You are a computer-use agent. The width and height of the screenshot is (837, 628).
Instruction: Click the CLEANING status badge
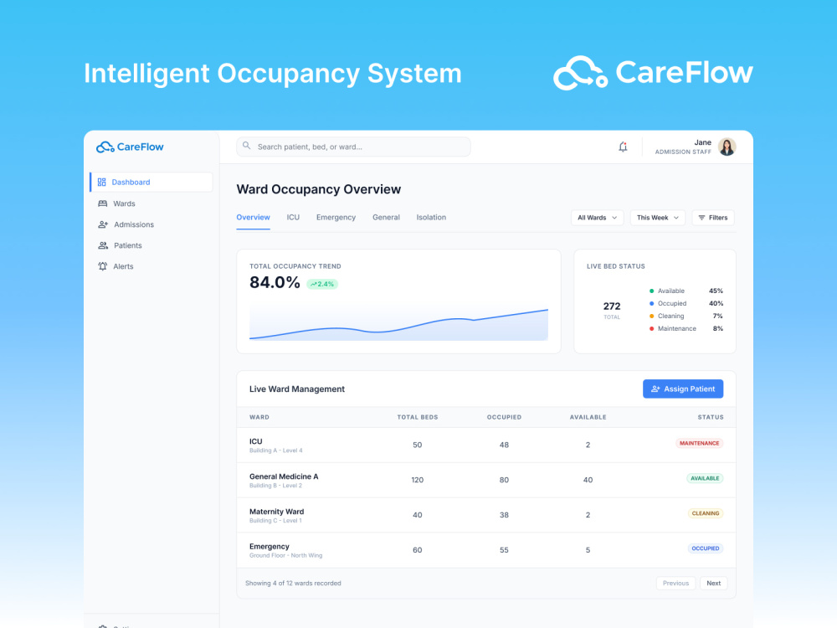coord(705,514)
